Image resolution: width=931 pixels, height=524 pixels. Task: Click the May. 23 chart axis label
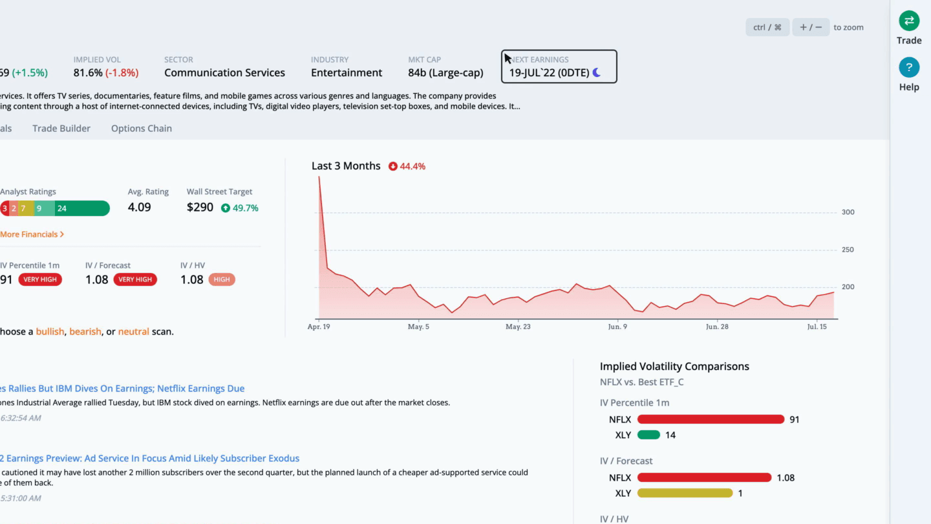pos(518,327)
